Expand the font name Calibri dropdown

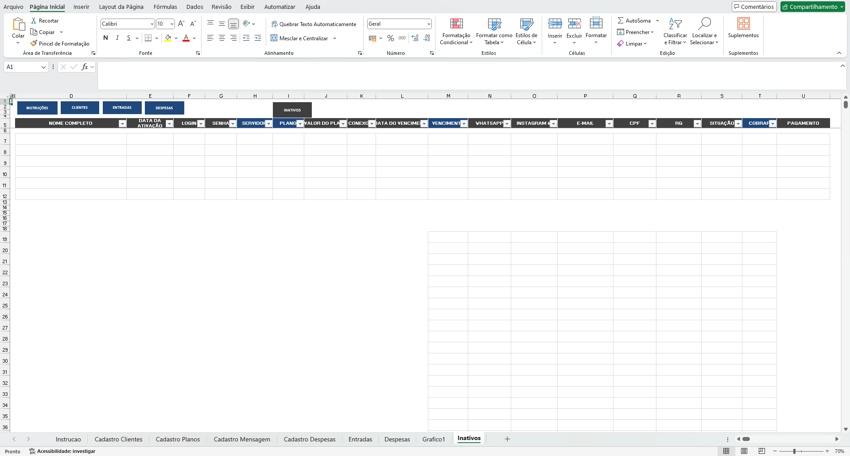tap(152, 24)
